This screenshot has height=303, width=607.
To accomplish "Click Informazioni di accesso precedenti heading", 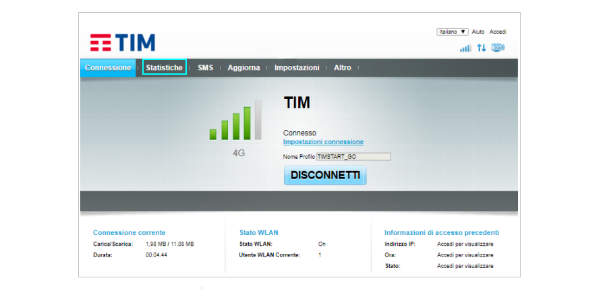I will (x=442, y=233).
